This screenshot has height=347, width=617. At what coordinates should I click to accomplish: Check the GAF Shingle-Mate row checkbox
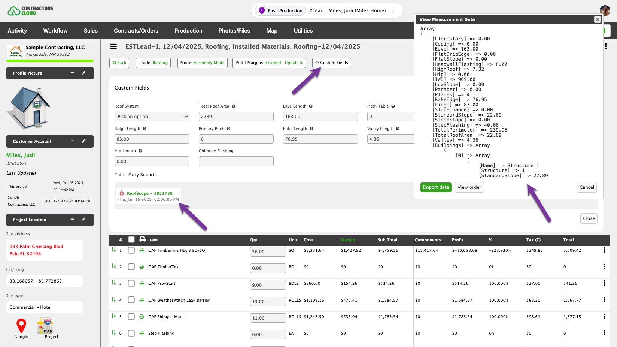[x=131, y=317]
